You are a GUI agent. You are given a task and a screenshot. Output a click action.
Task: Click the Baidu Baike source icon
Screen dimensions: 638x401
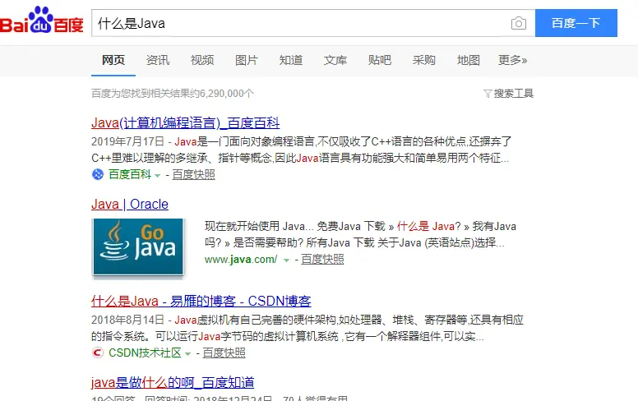pyautogui.click(x=98, y=174)
